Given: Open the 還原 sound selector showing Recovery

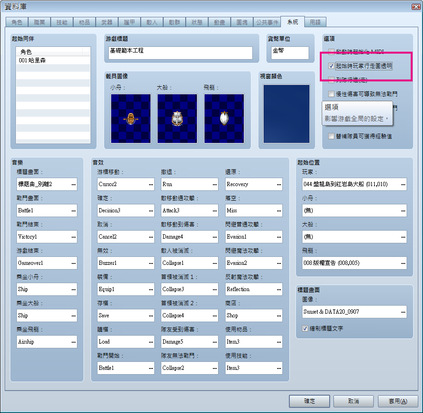Looking at the screenshot, I should tap(254, 184).
